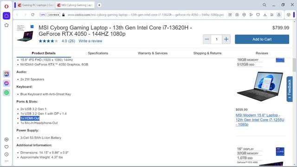The width and height of the screenshot is (297, 167).
Task: Click Blue Keyboard with Anti-Ghost Key text
Action: [45, 94]
